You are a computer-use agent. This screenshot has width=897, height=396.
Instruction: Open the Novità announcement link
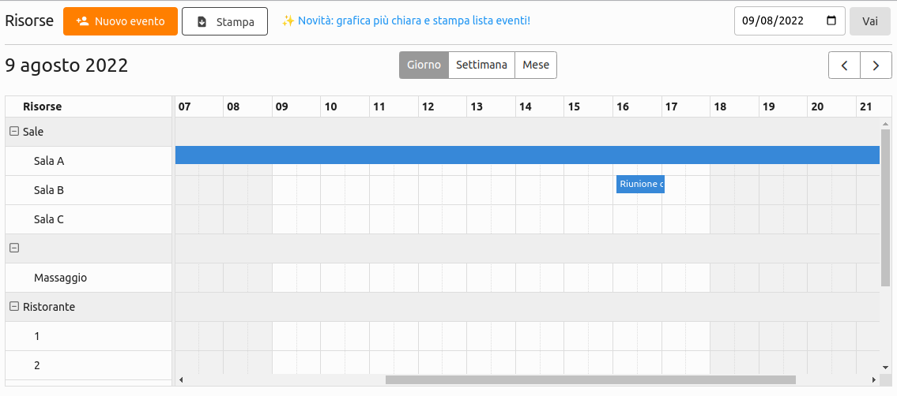(x=413, y=21)
